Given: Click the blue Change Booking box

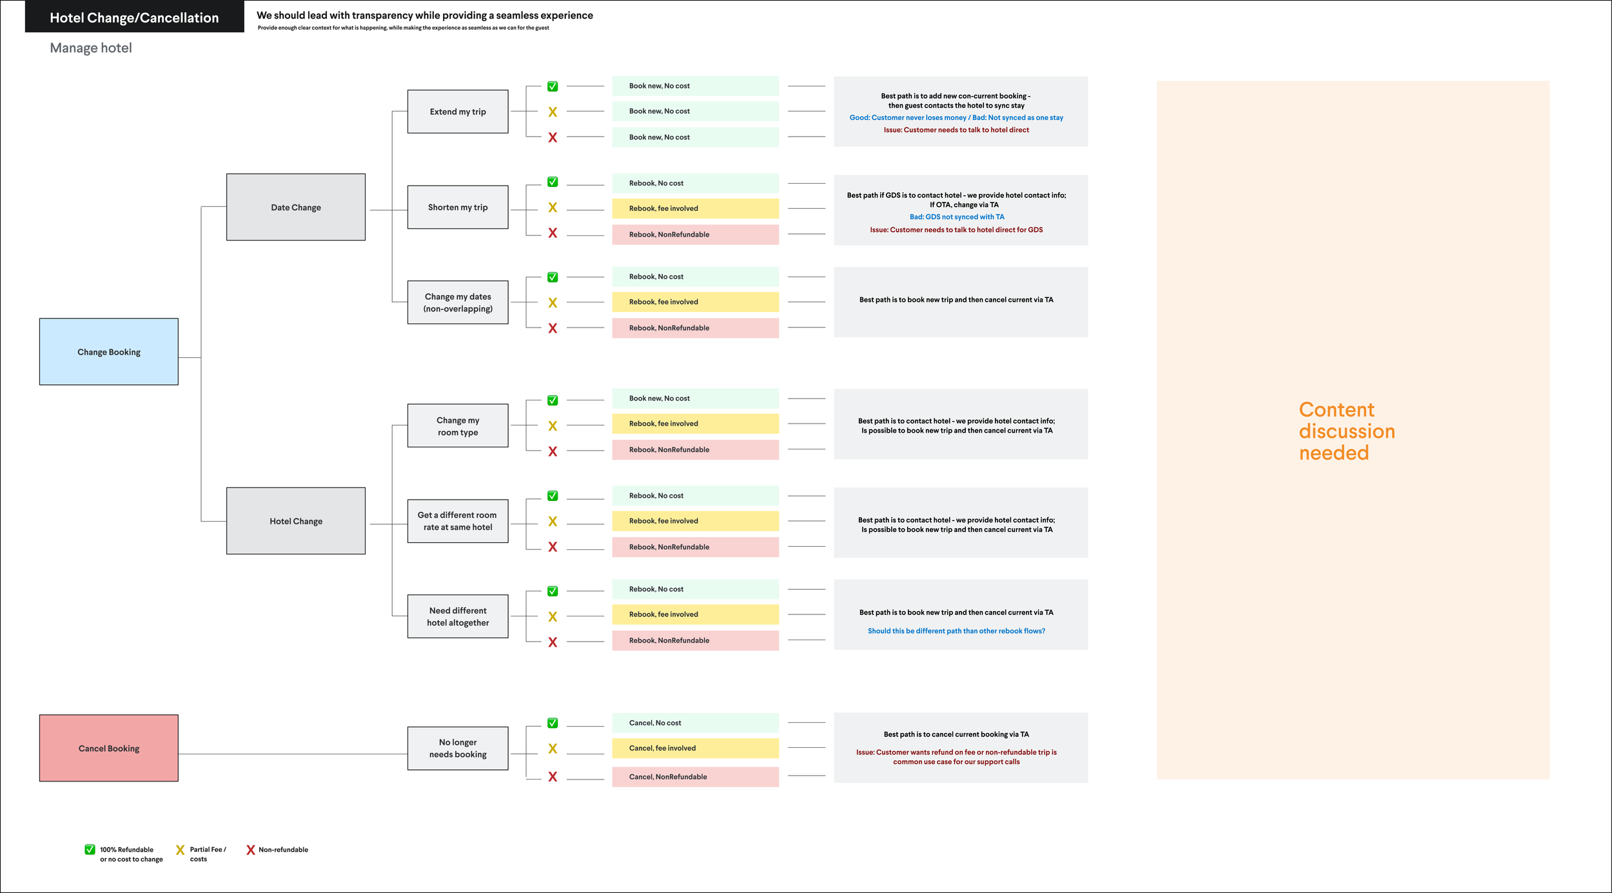Looking at the screenshot, I should point(108,352).
